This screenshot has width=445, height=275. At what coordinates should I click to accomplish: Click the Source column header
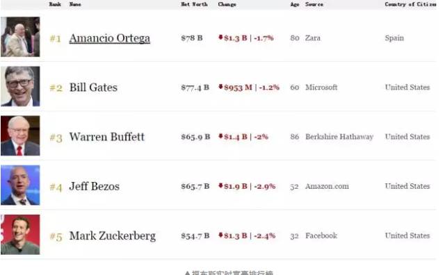(x=314, y=4)
